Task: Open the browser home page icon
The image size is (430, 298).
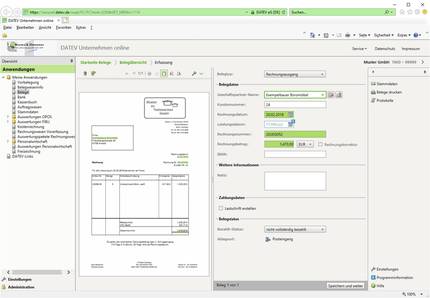Action: [402, 12]
